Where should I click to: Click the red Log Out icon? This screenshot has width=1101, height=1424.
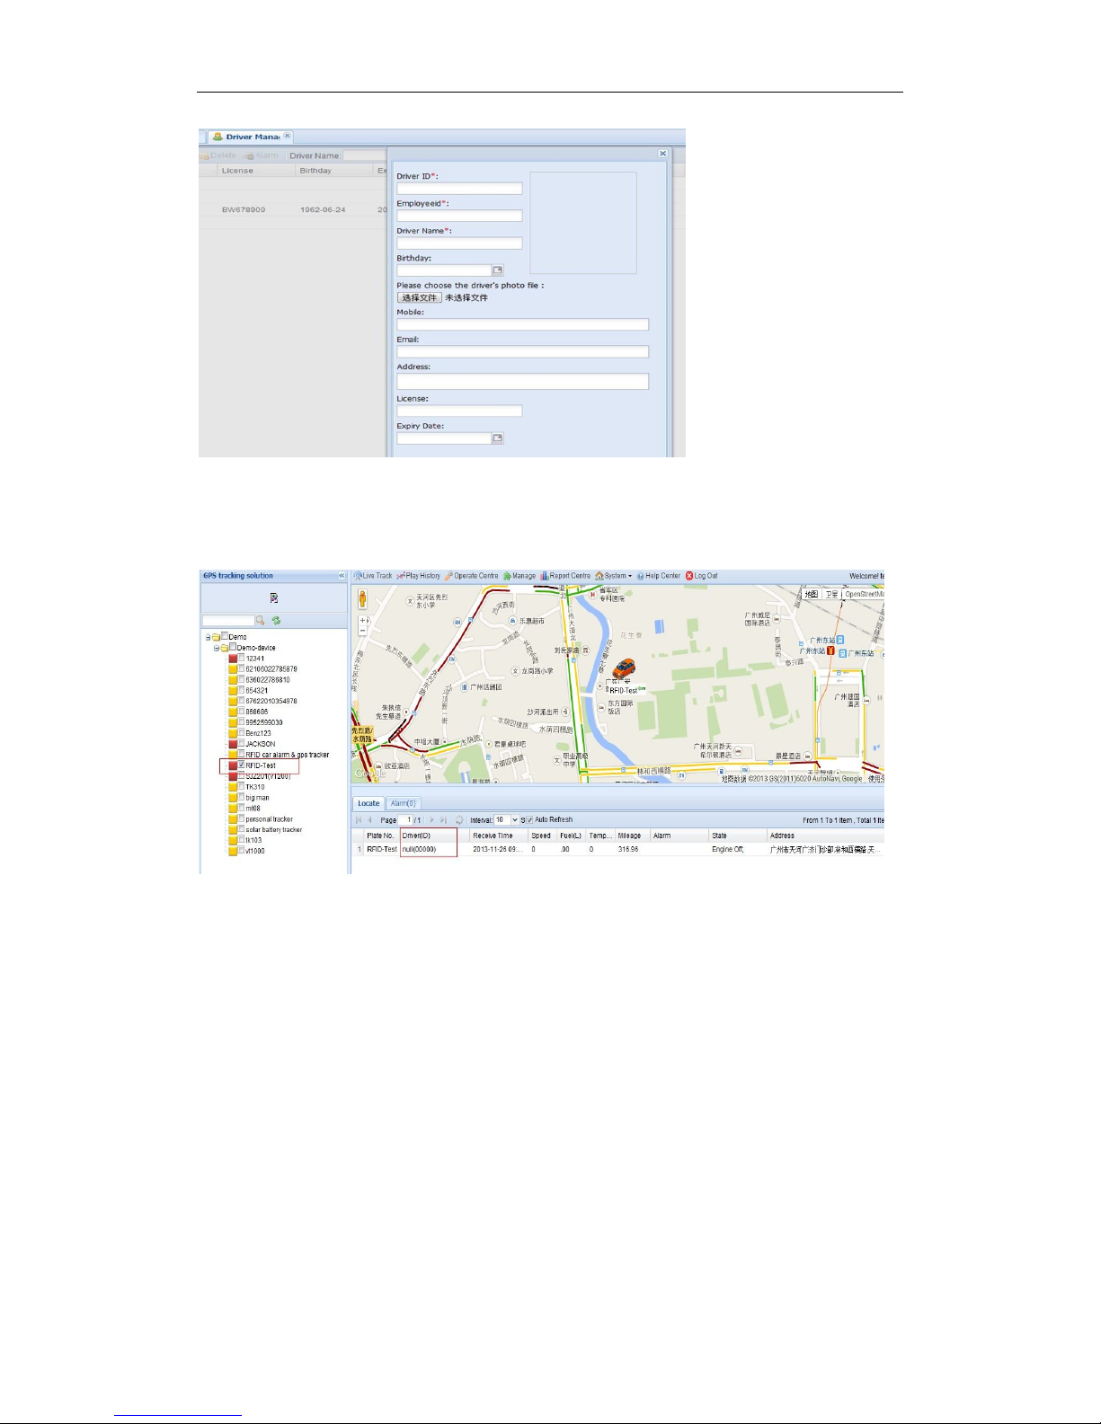pos(689,576)
